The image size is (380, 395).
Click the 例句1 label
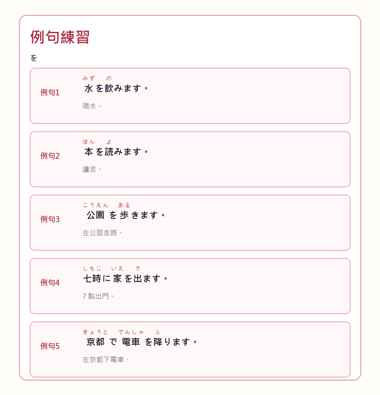pos(50,93)
